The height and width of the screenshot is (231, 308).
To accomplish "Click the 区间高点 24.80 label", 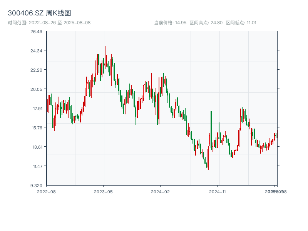I will [x=206, y=23].
